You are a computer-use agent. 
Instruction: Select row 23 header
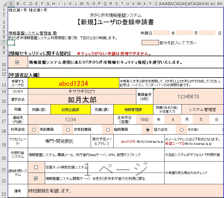[x=4, y=191]
